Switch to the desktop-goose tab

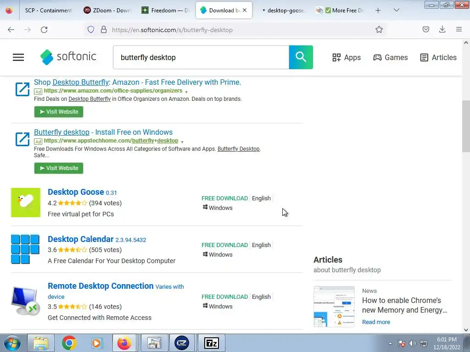click(283, 11)
